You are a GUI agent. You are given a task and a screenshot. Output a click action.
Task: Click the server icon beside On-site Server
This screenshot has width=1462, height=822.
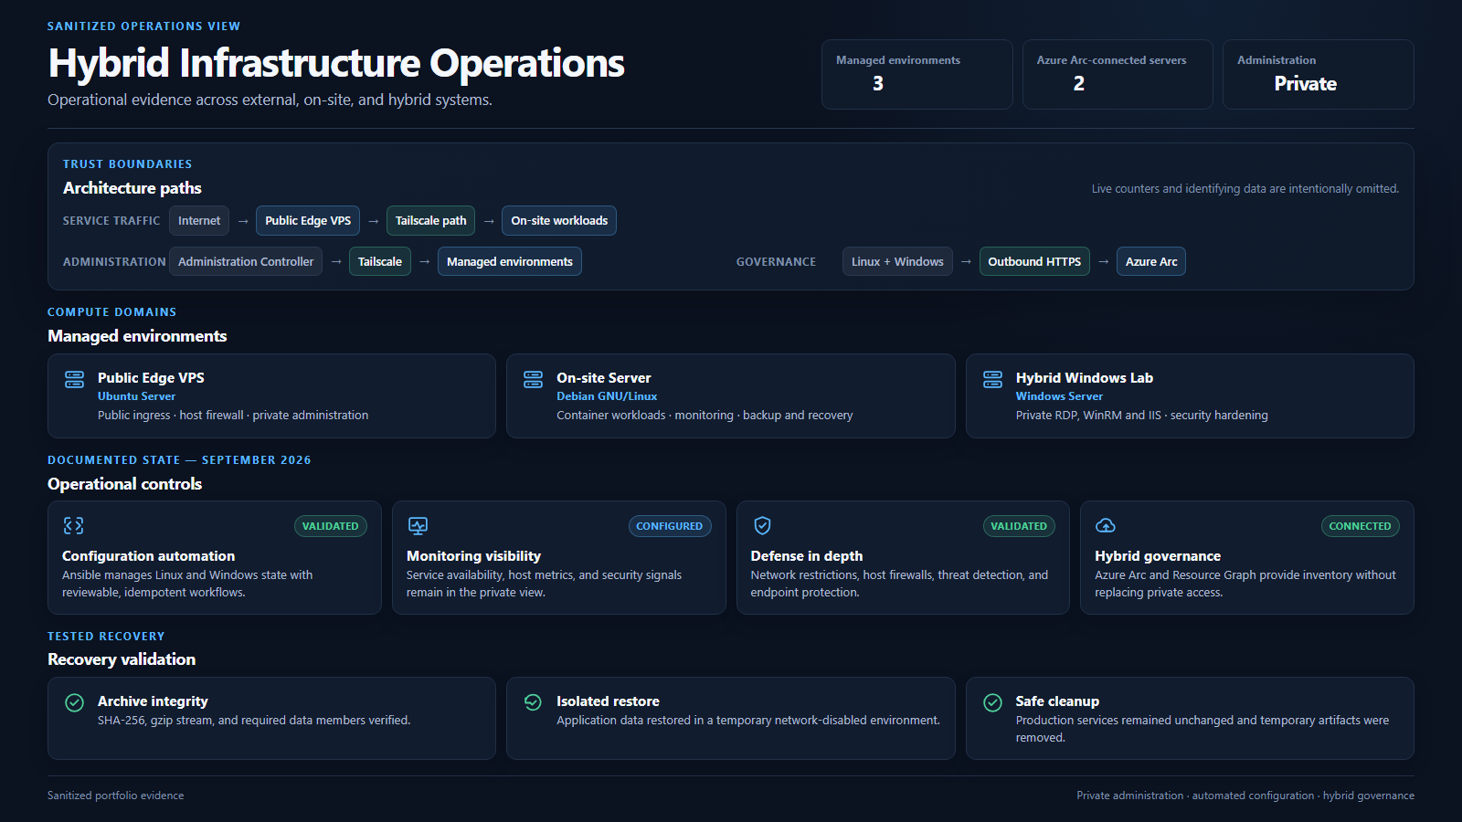click(x=534, y=380)
